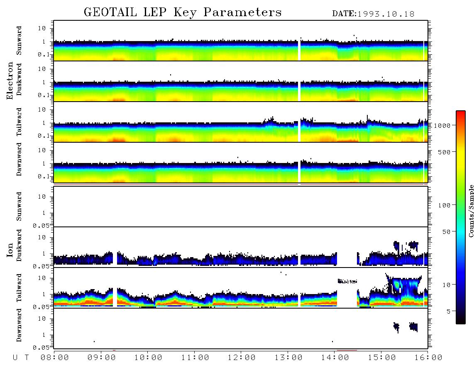Click the "08:00" time axis label

pyautogui.click(x=54, y=358)
